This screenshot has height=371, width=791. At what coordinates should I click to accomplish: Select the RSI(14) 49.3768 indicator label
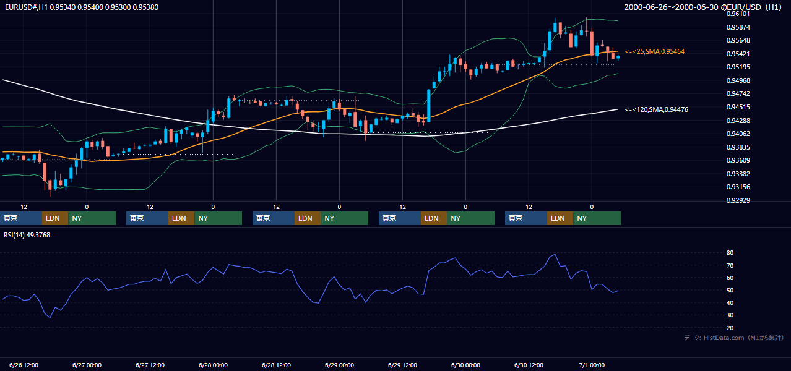(x=27, y=235)
